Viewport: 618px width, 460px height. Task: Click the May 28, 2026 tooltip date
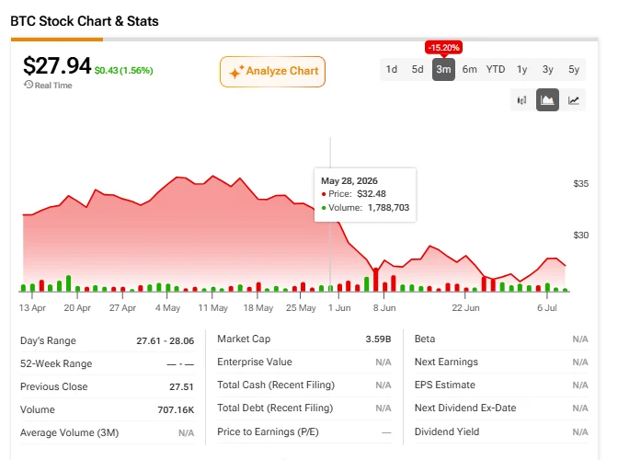click(x=349, y=181)
